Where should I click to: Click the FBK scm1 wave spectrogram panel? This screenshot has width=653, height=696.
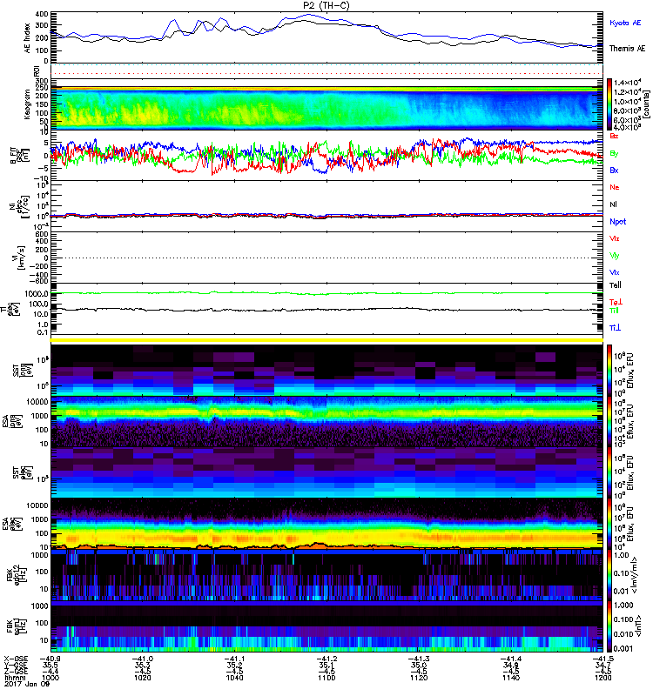pos(326,626)
